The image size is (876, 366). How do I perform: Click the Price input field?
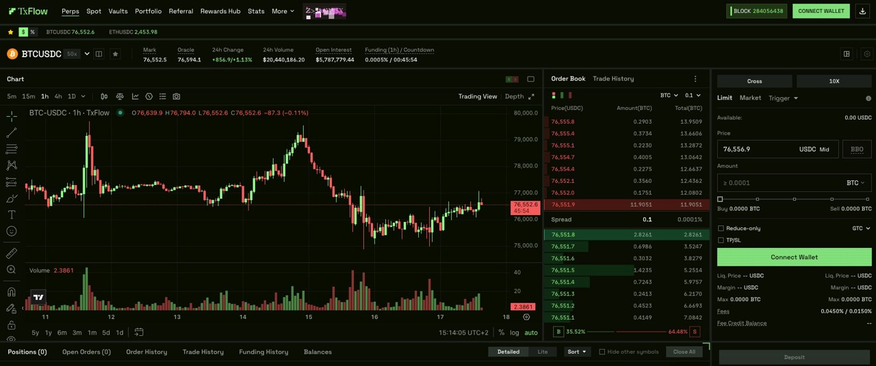click(x=777, y=149)
